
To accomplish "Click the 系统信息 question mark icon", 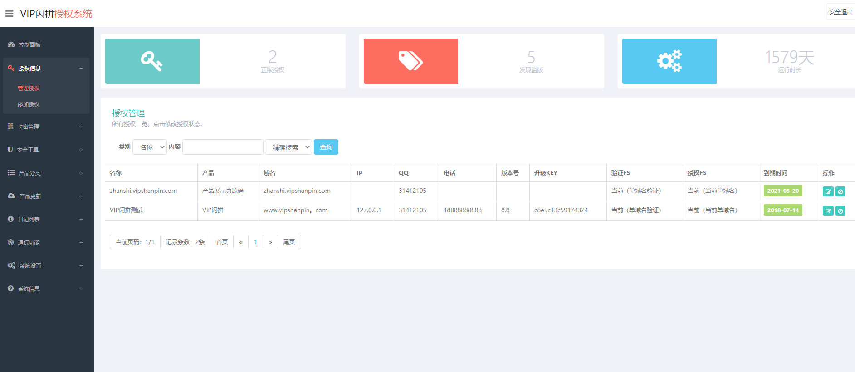I will (11, 288).
